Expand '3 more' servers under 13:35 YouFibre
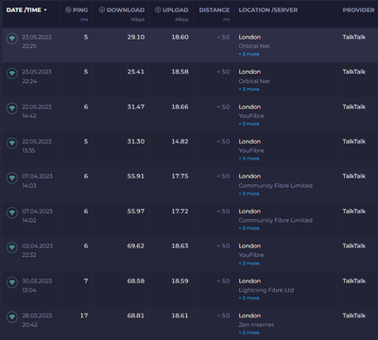The image size is (378, 340). [x=249, y=159]
